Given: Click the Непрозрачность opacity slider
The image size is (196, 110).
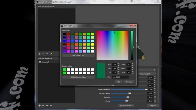Looking at the screenshot, I should click(x=129, y=89).
